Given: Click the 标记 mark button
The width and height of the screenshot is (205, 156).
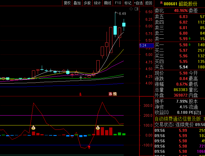Looking at the screenshot, I should click(x=128, y=3).
